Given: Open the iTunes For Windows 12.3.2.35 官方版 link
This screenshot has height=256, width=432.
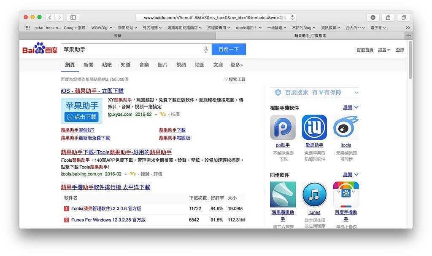Looking at the screenshot, I should (x=108, y=220).
